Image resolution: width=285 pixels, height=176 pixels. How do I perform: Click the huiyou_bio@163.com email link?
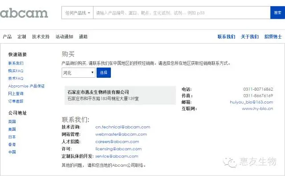point(251,102)
